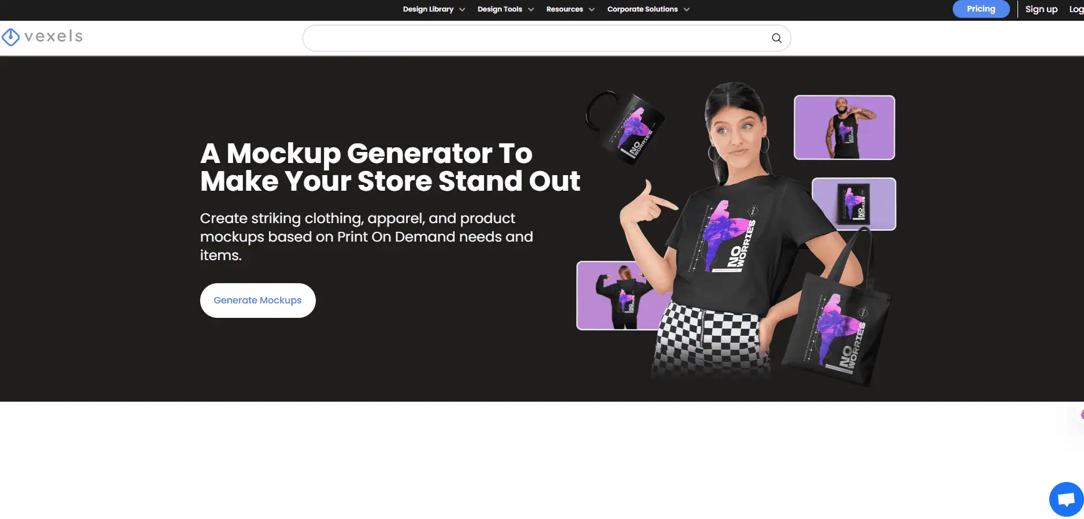Click the Vexels logo icon
Screen dimensions: 1084x519
click(x=10, y=38)
